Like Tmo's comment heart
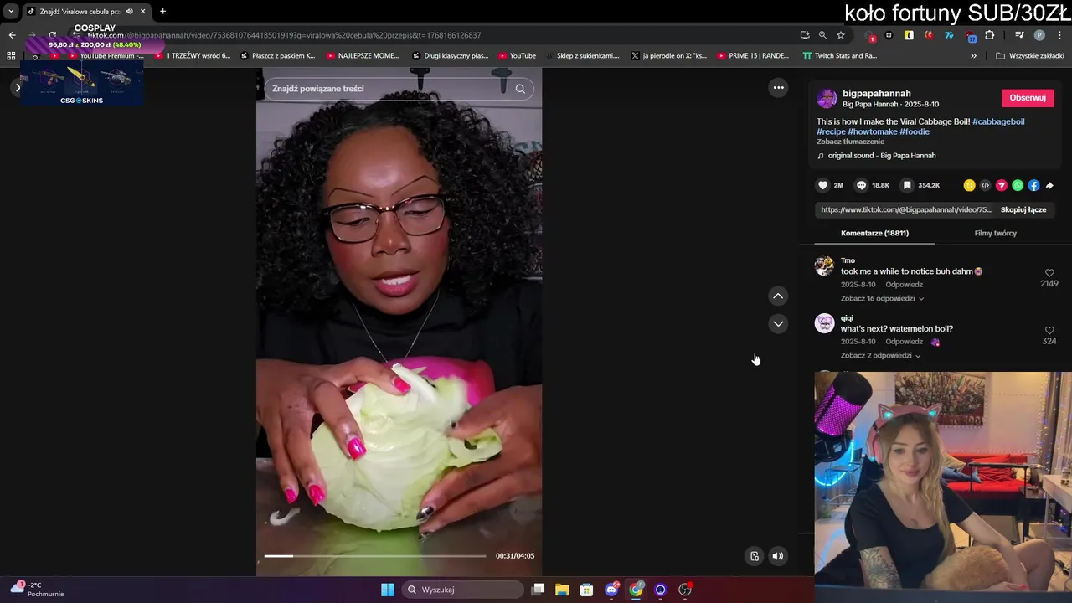 point(1049,273)
